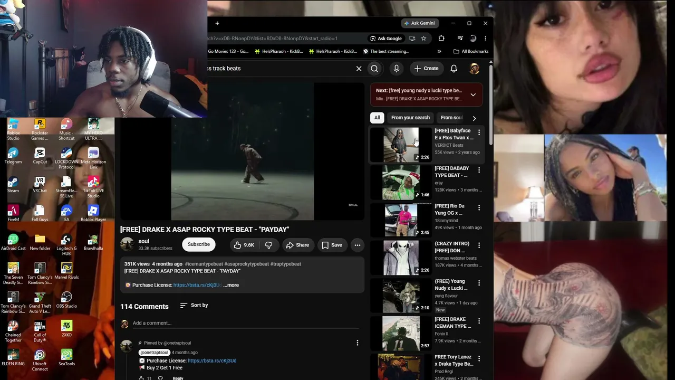Save the video to a playlist
675x380 pixels.
[332, 245]
